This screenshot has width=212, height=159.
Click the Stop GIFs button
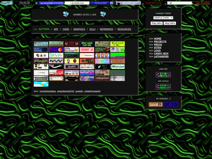pyautogui.click(x=170, y=23)
